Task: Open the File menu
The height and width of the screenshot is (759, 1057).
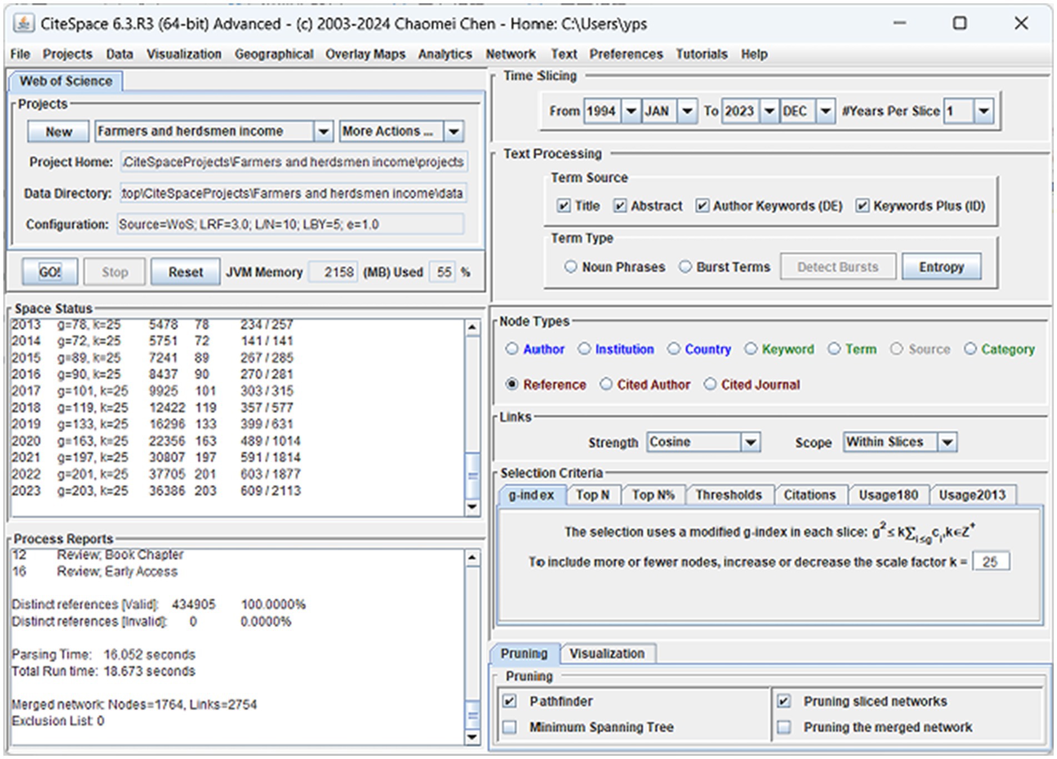Action: (x=20, y=54)
